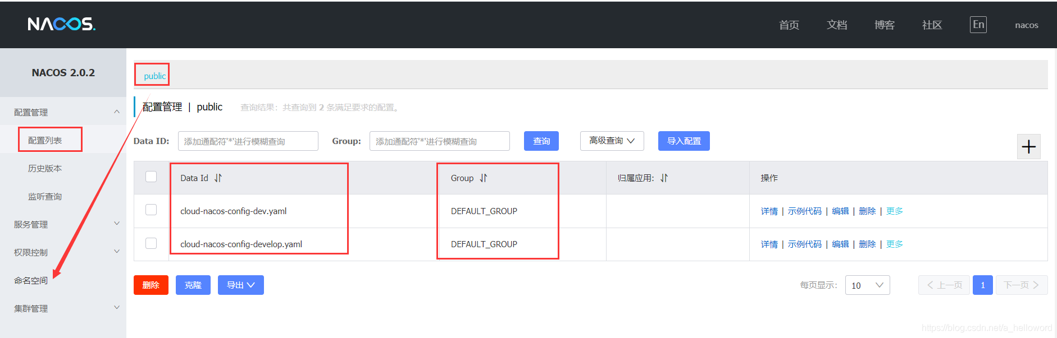This screenshot has height=338, width=1057.
Task: Click 删除 link for cloud-nacos-config-dev.yaml
Action: (x=867, y=211)
